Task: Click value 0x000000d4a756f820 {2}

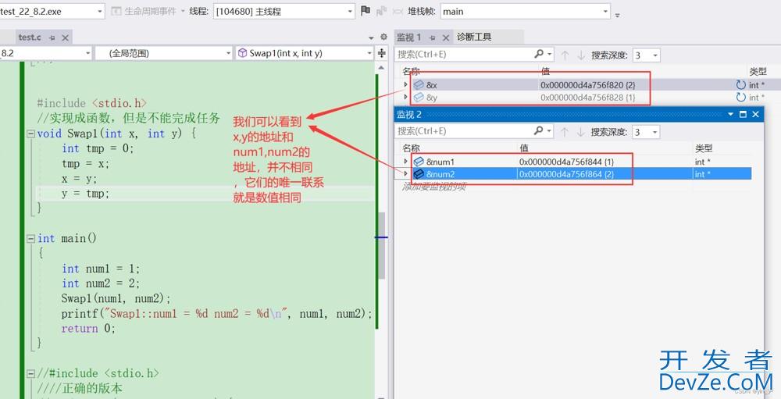Action: [x=588, y=85]
